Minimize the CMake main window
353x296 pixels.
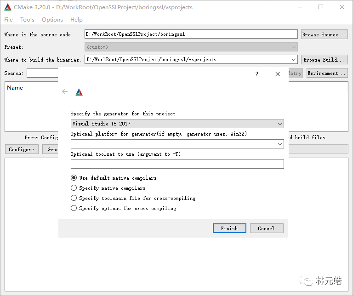(300, 7)
